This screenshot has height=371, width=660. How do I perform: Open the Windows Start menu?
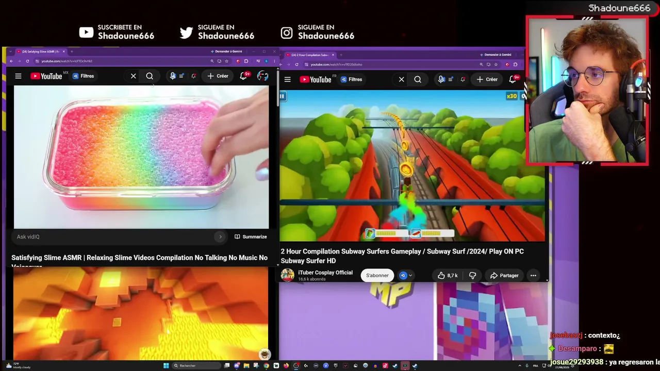(166, 366)
